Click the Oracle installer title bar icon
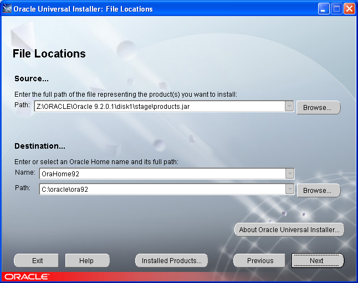Image resolution: width=358 pixels, height=283 pixels. (7, 9)
